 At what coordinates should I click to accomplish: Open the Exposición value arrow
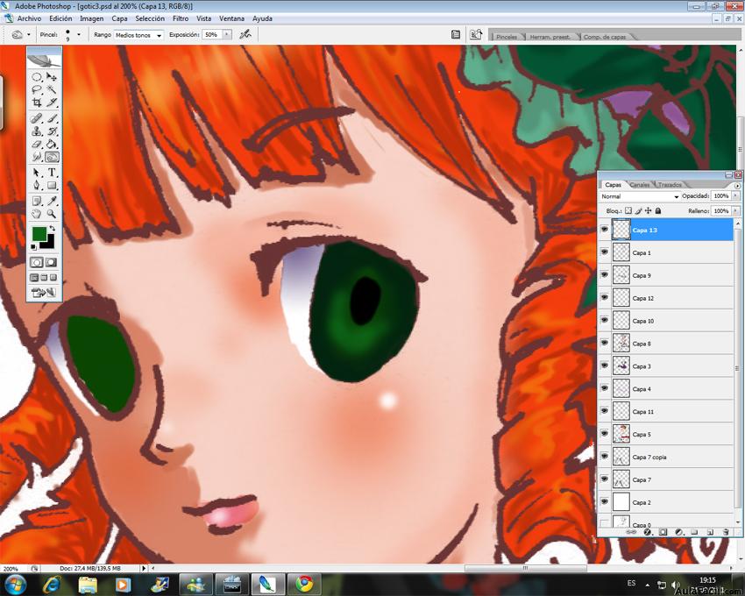point(227,35)
